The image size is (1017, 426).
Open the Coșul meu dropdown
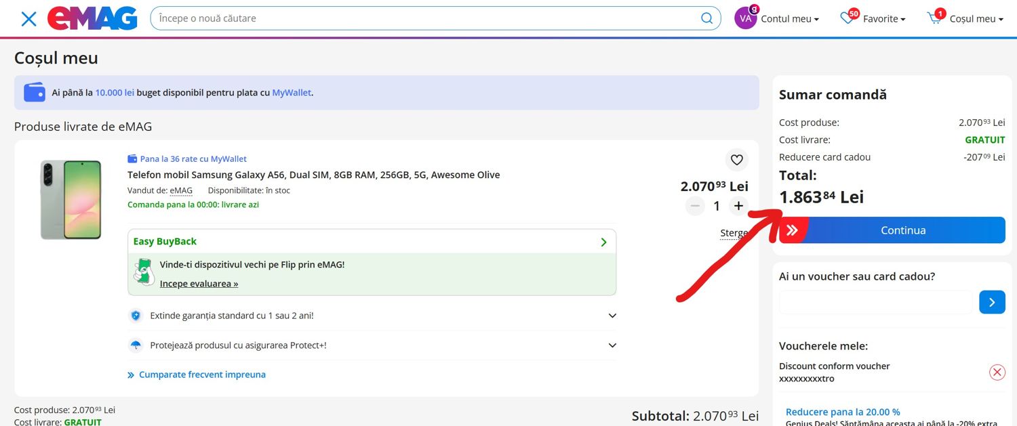point(976,19)
